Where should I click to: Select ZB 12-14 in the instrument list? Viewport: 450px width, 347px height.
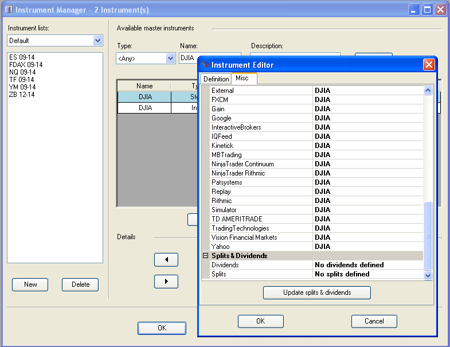[x=22, y=94]
